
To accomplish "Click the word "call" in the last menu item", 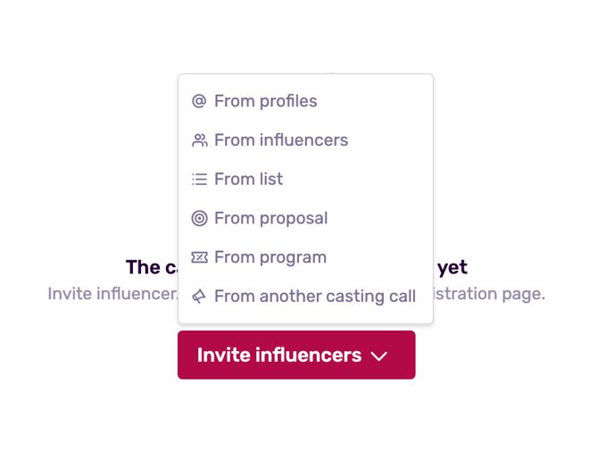I will [x=403, y=297].
